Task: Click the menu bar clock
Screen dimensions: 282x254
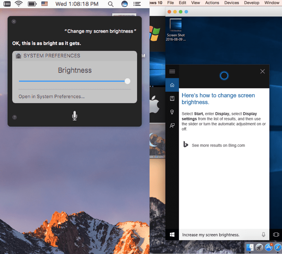Action: [x=77, y=4]
